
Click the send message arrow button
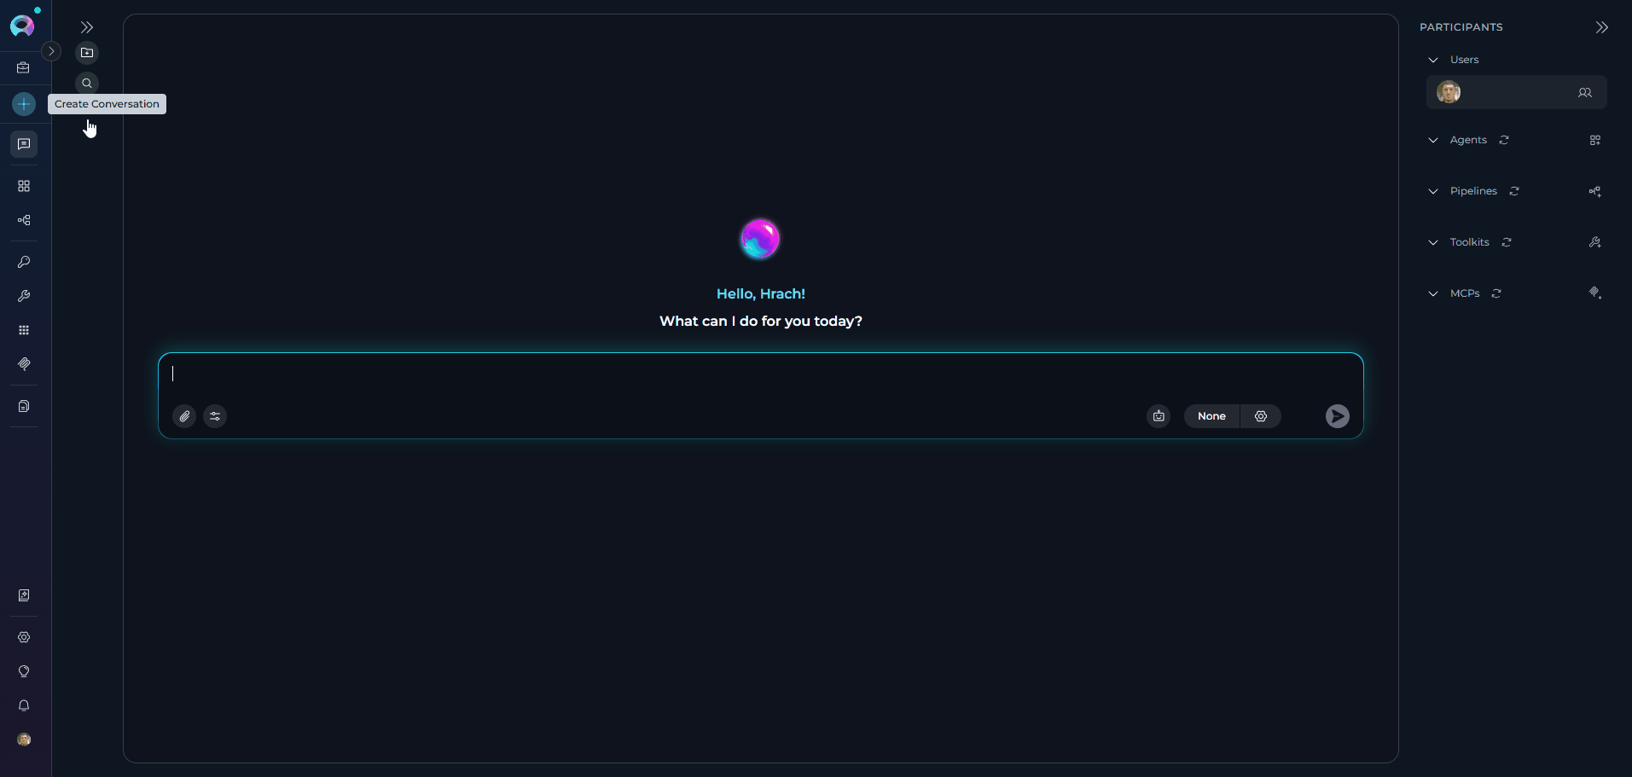1337,416
